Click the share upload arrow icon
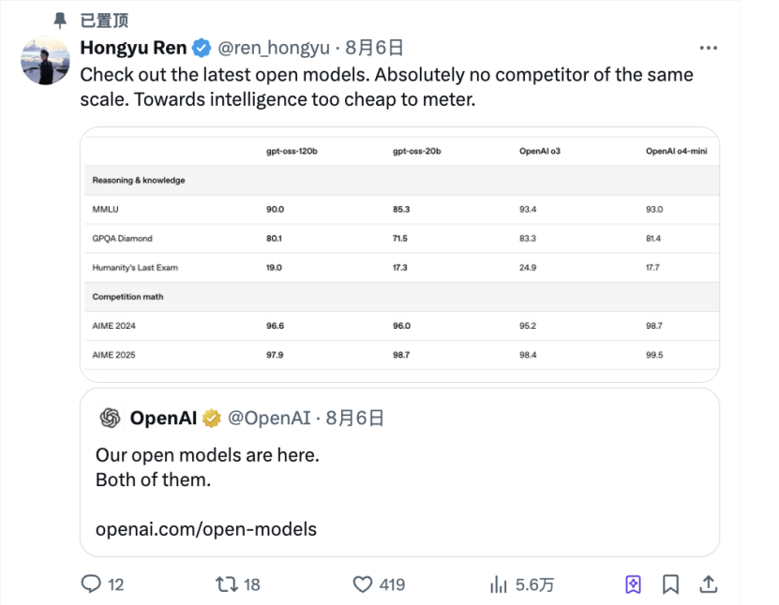The height and width of the screenshot is (605, 779). pyautogui.click(x=709, y=584)
